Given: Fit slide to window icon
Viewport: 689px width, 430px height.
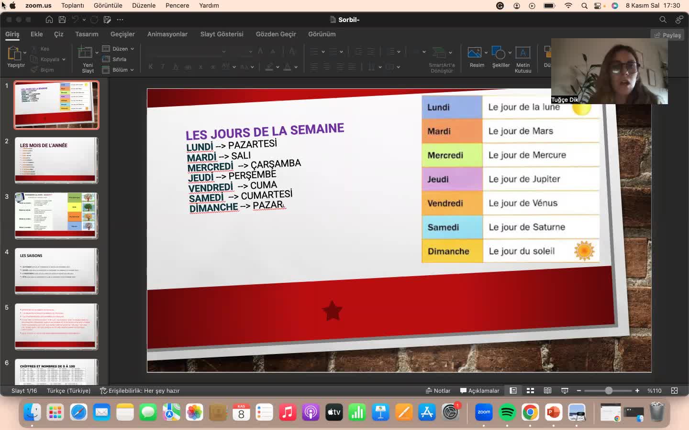Looking at the screenshot, I should pyautogui.click(x=675, y=391).
